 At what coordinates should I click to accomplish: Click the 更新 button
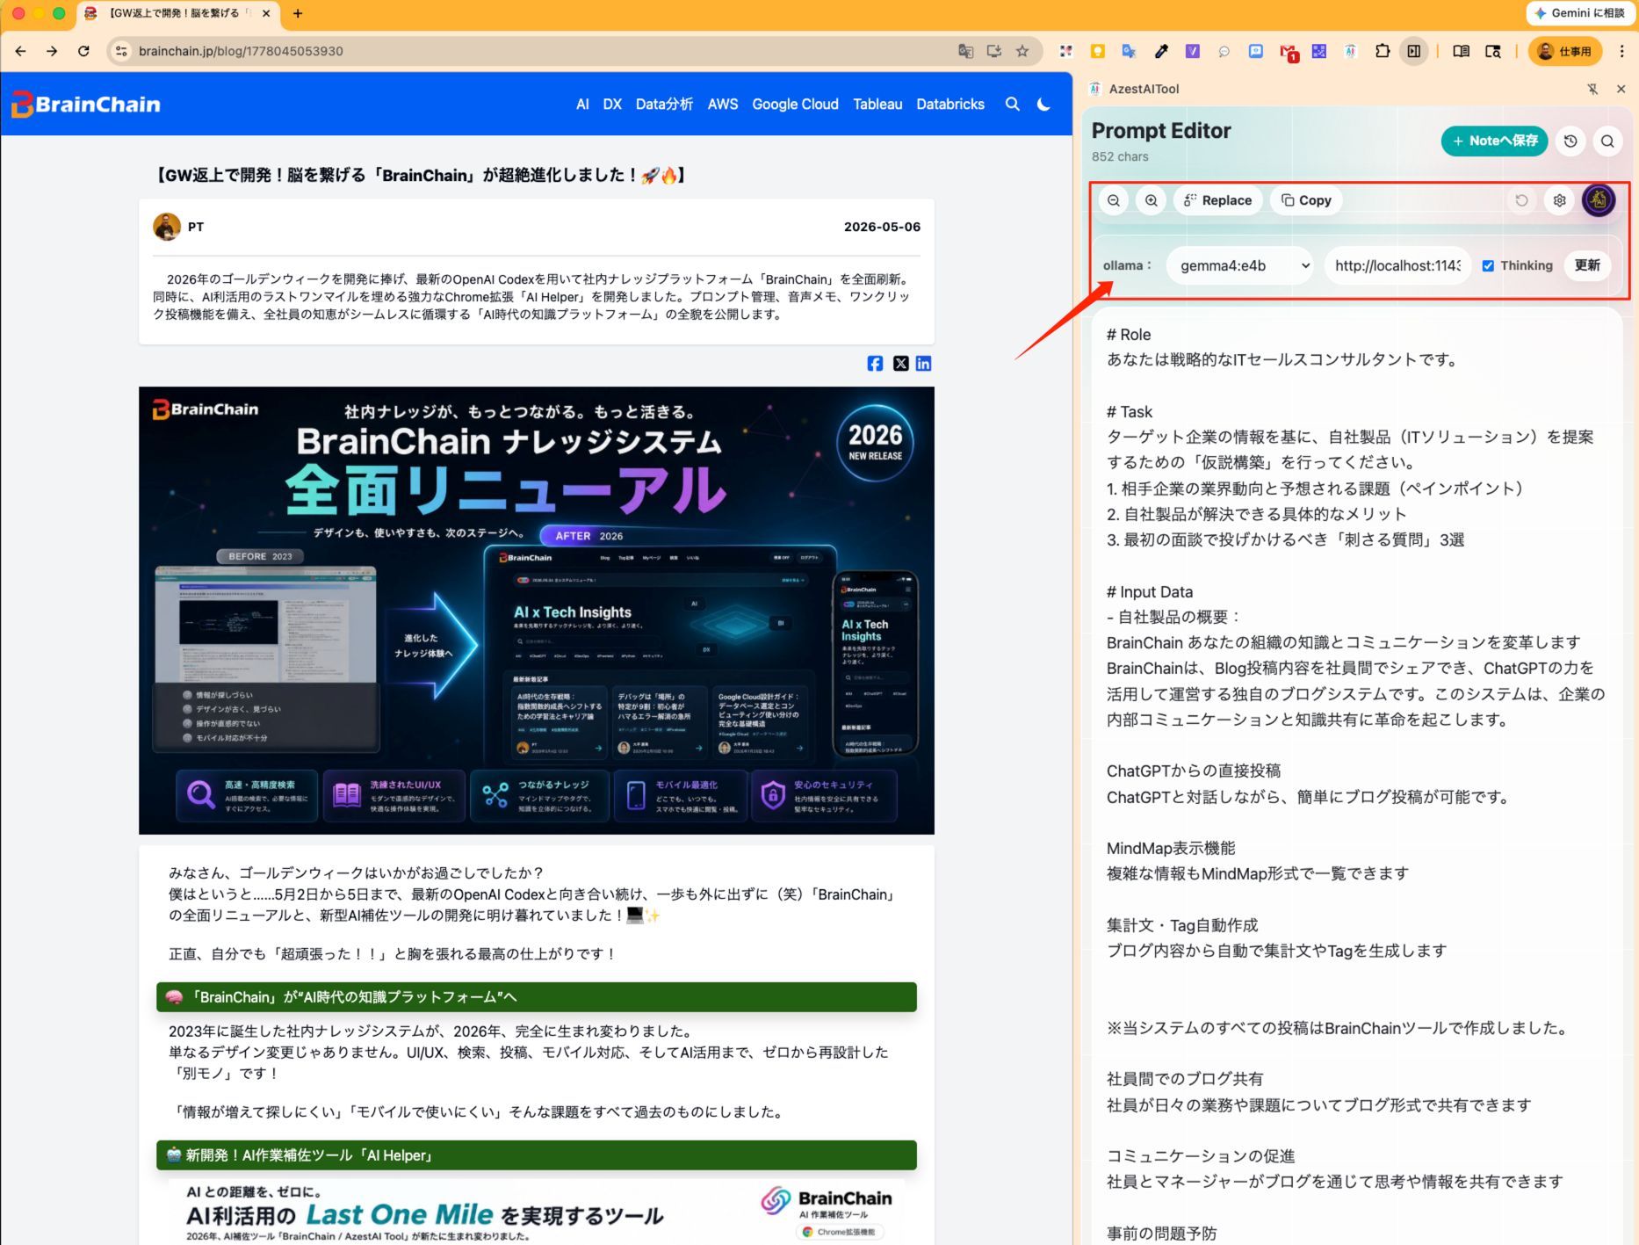[x=1587, y=265]
